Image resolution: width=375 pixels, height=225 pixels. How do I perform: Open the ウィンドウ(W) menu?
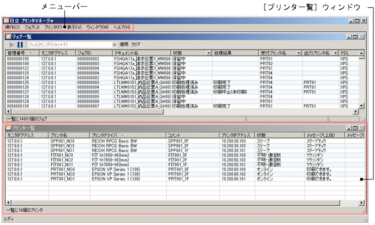tap(97, 27)
